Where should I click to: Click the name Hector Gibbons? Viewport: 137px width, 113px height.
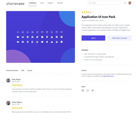point(17,102)
